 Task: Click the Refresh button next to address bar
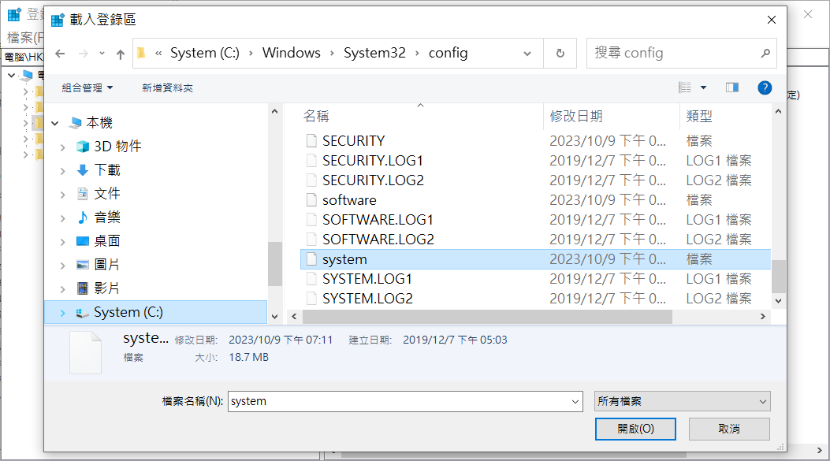[560, 54]
